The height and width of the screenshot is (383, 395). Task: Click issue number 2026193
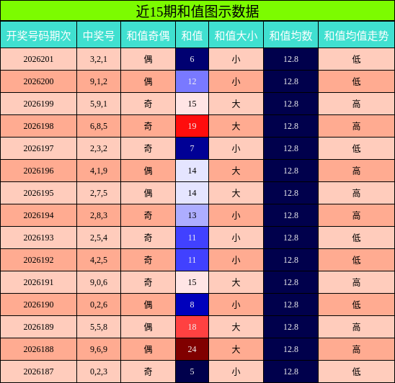(x=38, y=238)
